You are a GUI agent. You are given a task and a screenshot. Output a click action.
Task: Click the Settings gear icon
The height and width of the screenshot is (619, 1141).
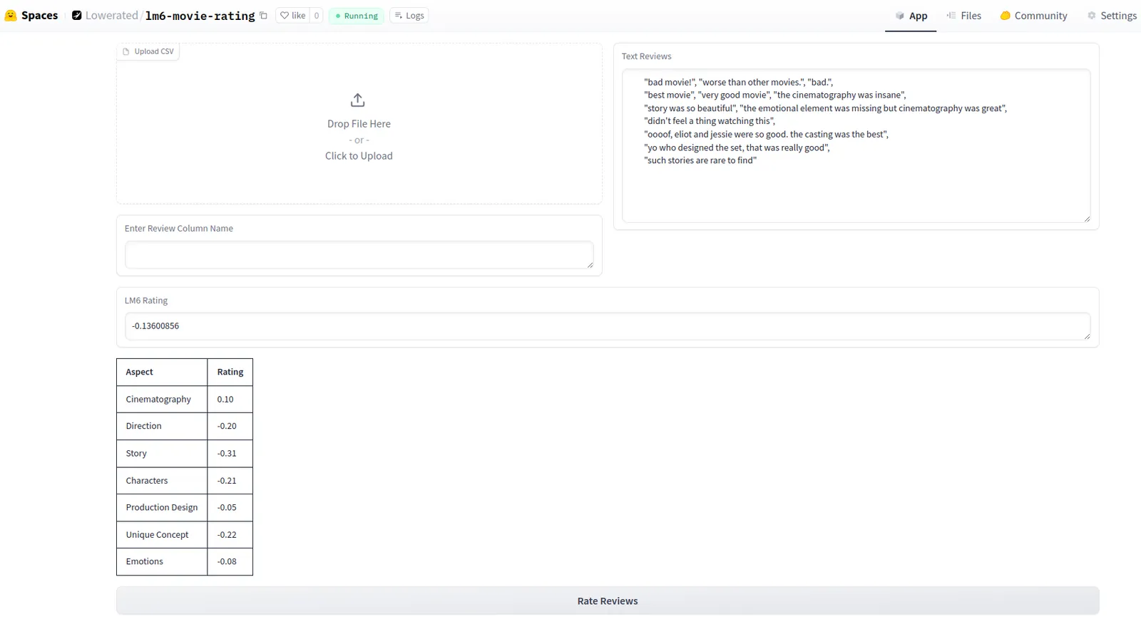1092,16
